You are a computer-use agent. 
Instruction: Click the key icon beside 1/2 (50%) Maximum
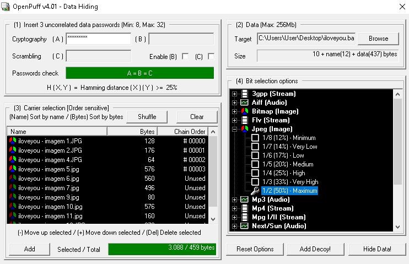tap(255, 191)
